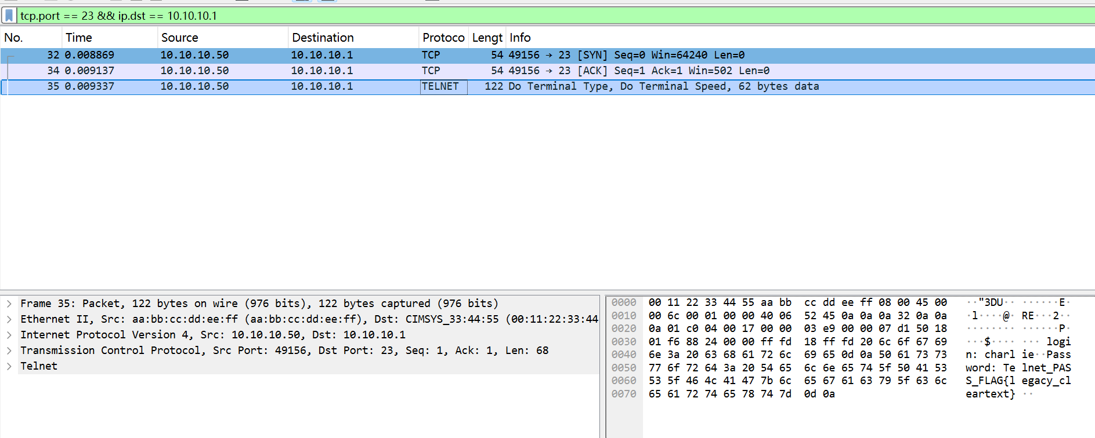Click hex offset 0010
Screen dimensions: 1095x438
tap(624, 316)
